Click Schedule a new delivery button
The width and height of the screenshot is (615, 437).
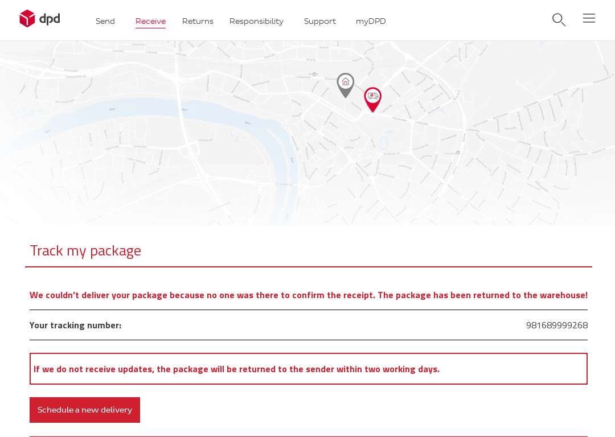85,410
